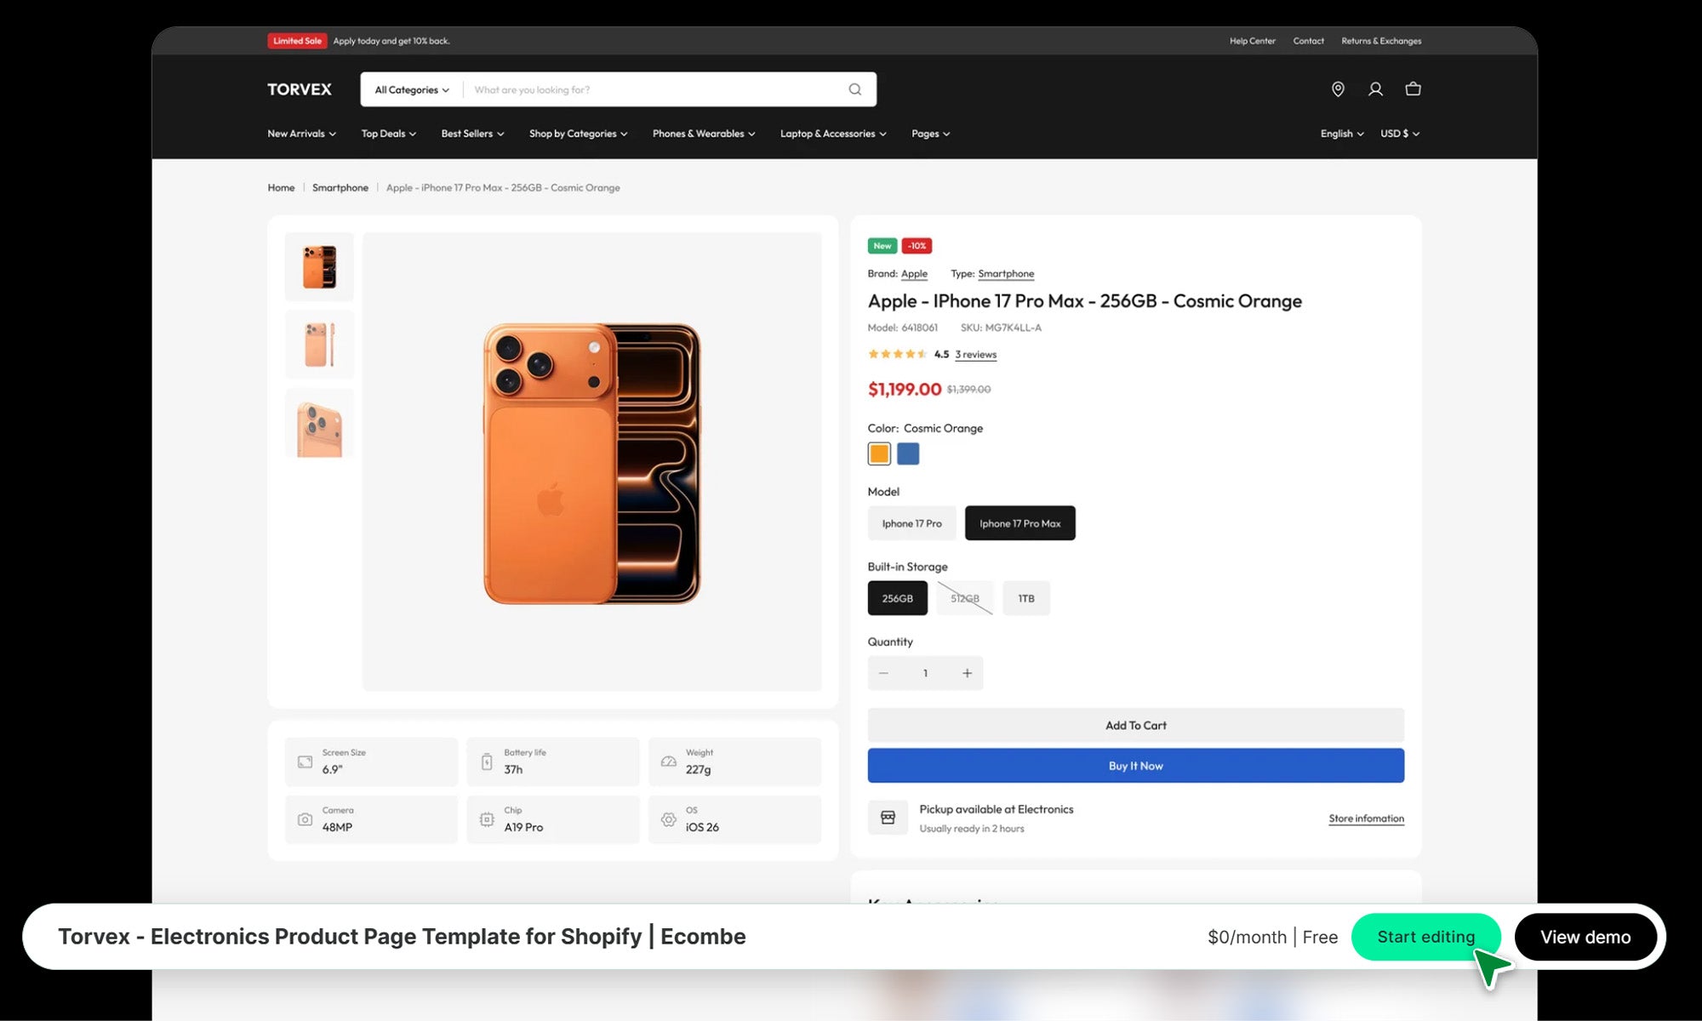The width and height of the screenshot is (1702, 1021).
Task: Open the Phones & Wearables menu
Action: click(703, 134)
